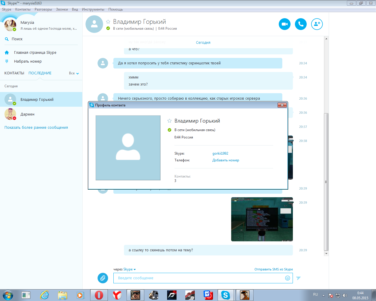Screen dimensions: 376x301
Task: Click the chat vertical scrollbar thumb
Action: [326, 182]
